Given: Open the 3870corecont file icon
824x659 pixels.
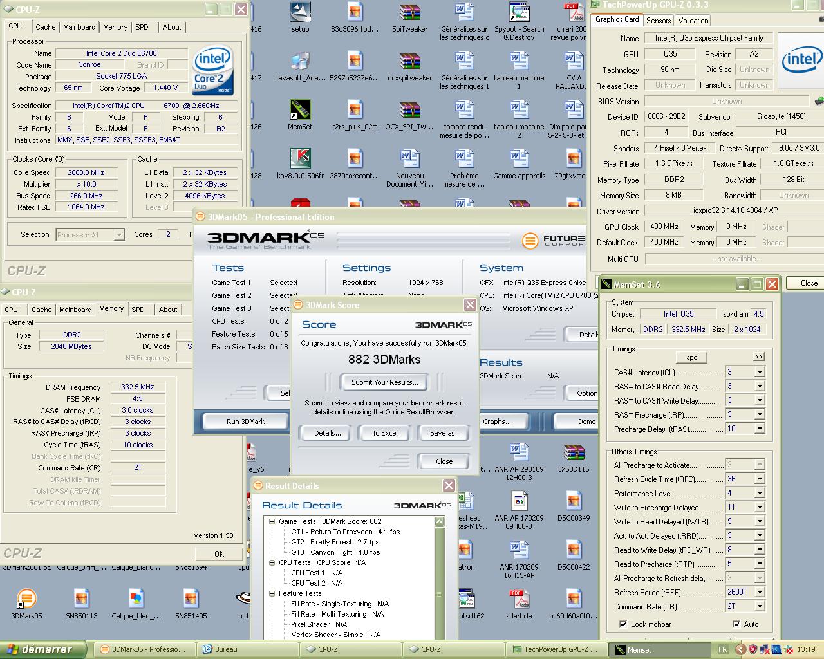Looking at the screenshot, I should click(355, 164).
